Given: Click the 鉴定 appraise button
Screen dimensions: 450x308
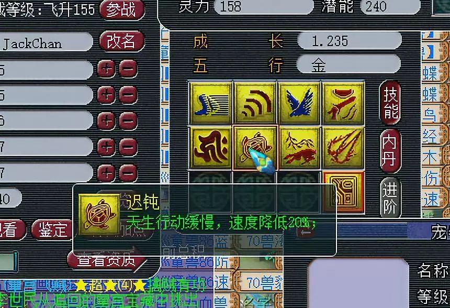Looking at the screenshot, I should 52,230.
